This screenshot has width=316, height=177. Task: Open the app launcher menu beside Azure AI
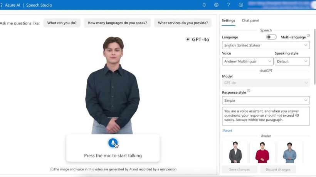click(2, 5)
